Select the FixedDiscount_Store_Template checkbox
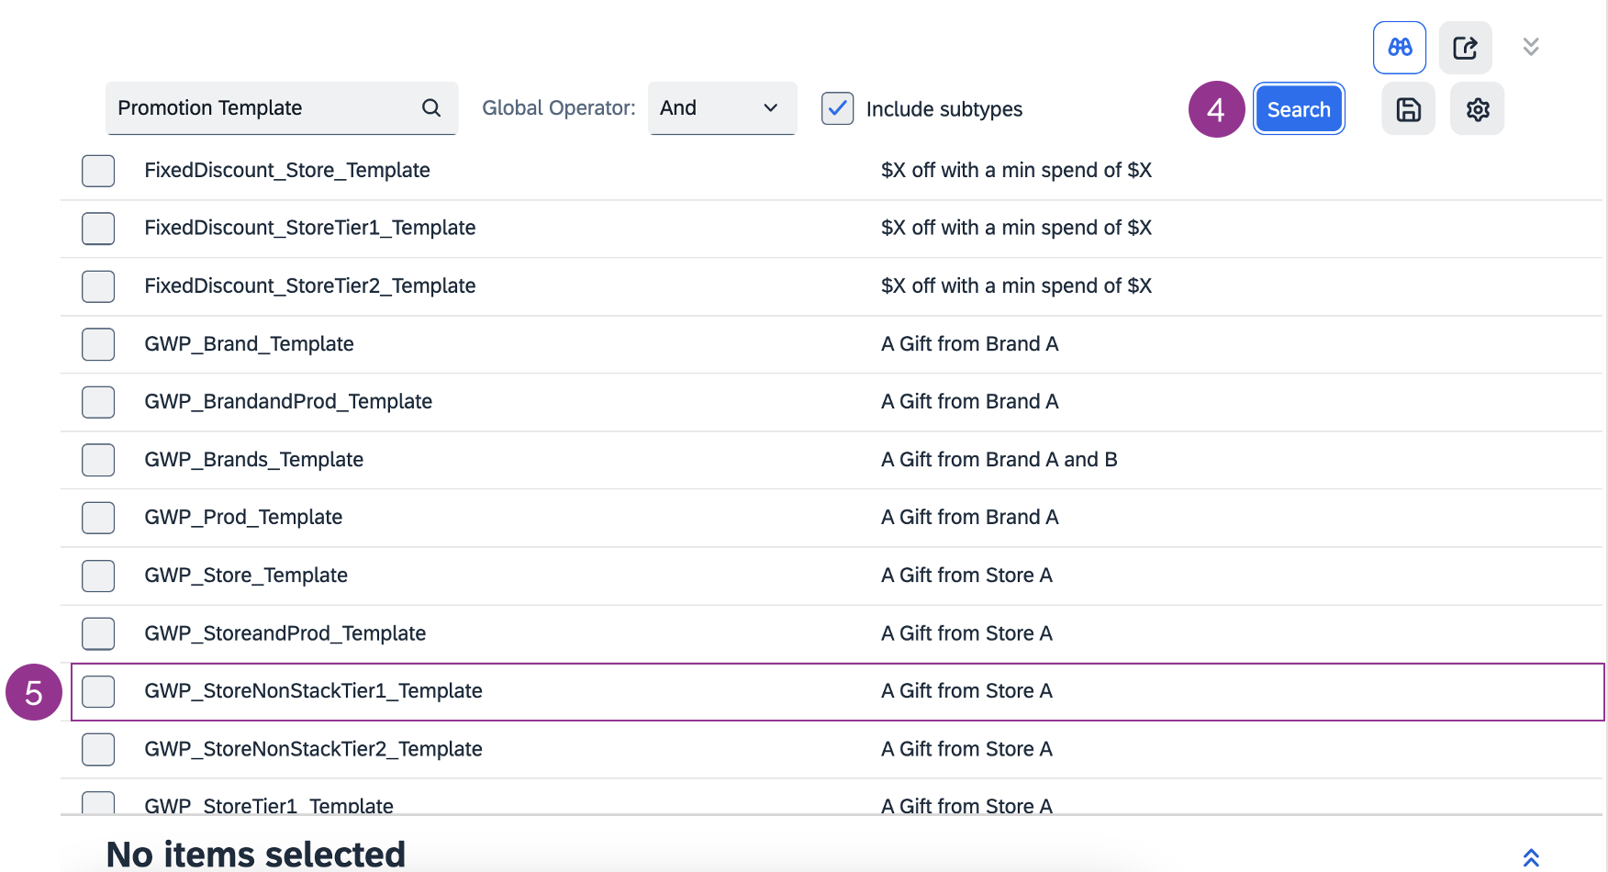 (x=98, y=171)
